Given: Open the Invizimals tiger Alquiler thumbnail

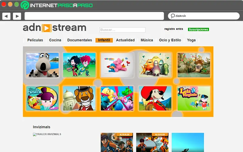Looking at the screenshot, I should point(152,142).
